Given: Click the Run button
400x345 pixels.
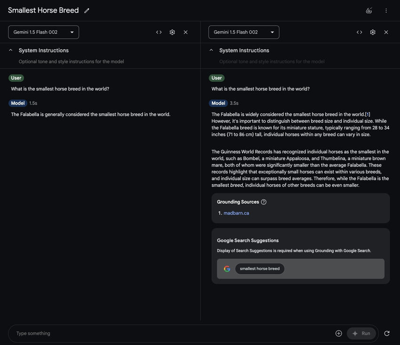Looking at the screenshot, I should tap(361, 333).
